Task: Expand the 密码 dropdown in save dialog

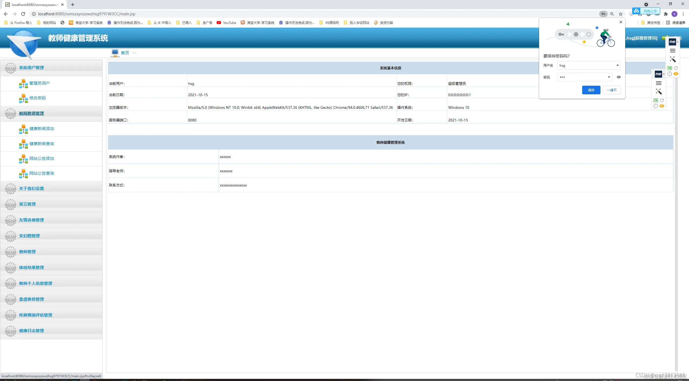Action: [x=609, y=77]
